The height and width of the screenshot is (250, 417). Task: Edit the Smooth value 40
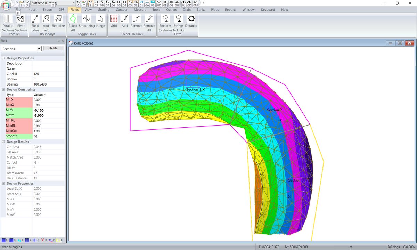(49, 136)
